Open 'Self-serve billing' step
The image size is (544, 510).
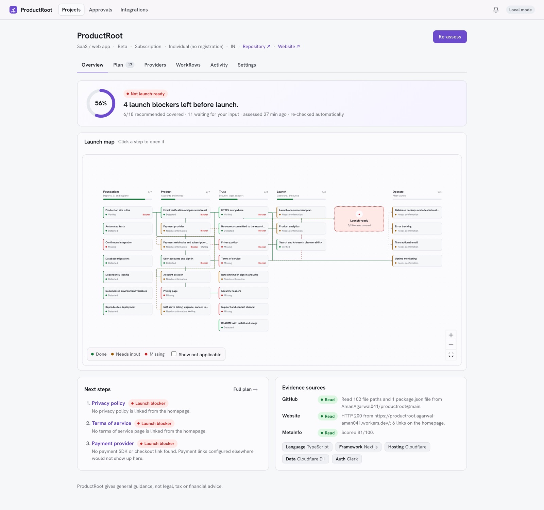[x=185, y=309]
